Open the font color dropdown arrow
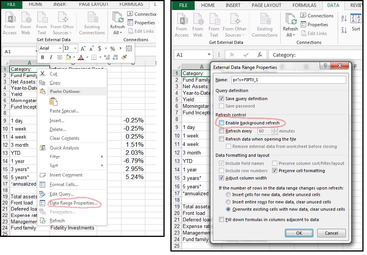Image resolution: width=367 pixels, height=255 pixels. point(87,57)
